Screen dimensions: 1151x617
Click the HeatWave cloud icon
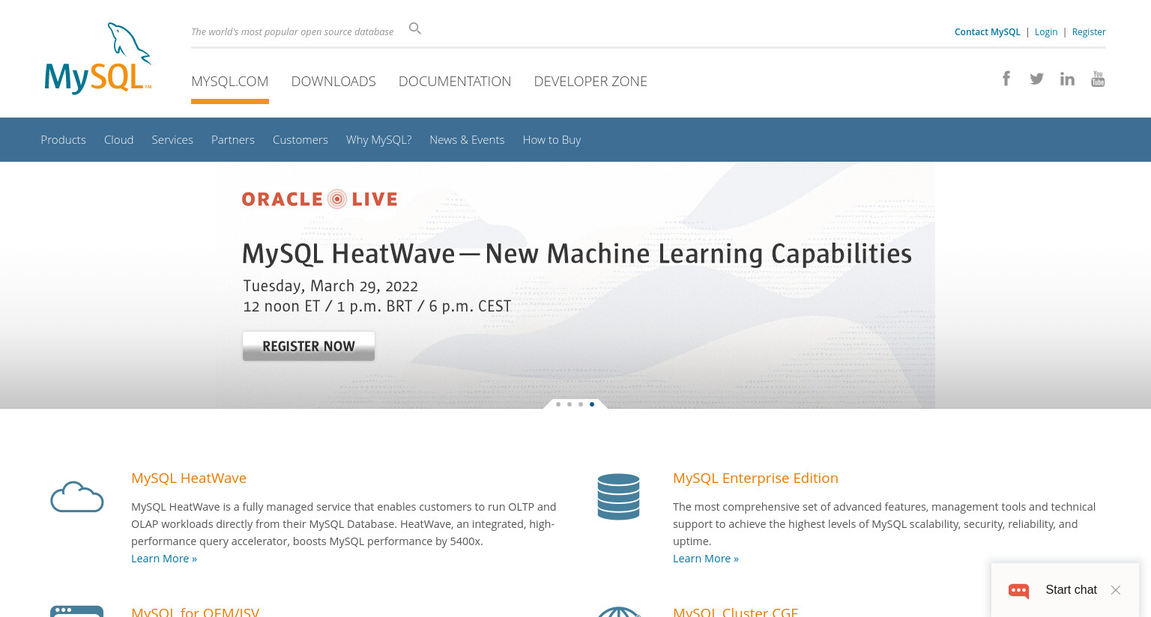pyautogui.click(x=76, y=497)
